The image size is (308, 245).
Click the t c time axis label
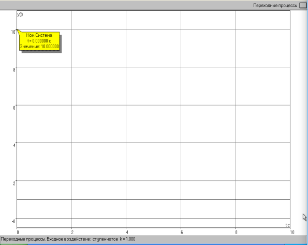pyautogui.click(x=287, y=225)
